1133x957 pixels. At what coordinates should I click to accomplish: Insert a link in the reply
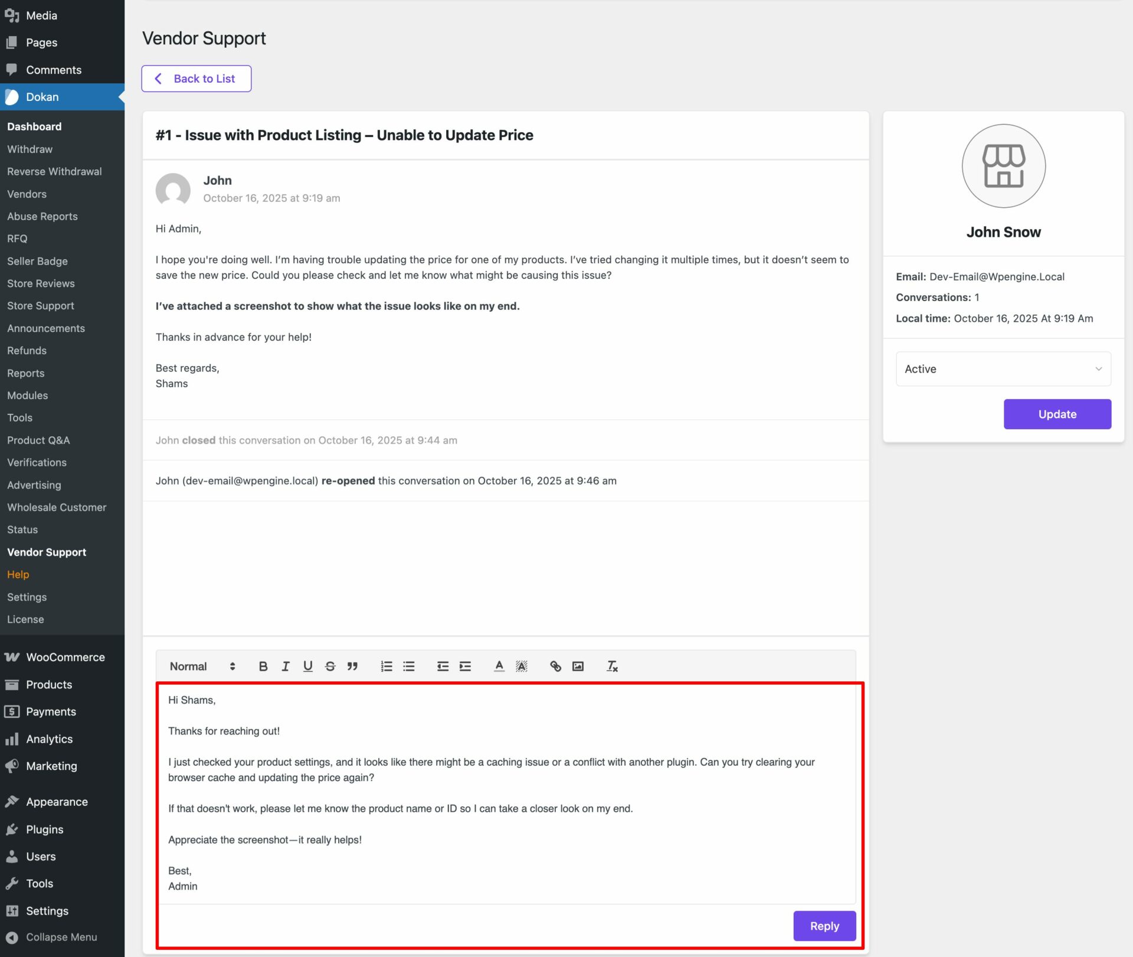(555, 666)
